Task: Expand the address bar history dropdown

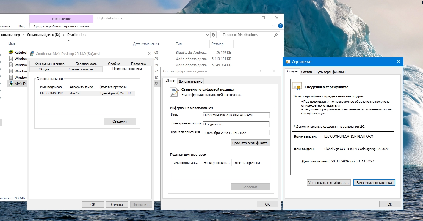Action: 208,35
